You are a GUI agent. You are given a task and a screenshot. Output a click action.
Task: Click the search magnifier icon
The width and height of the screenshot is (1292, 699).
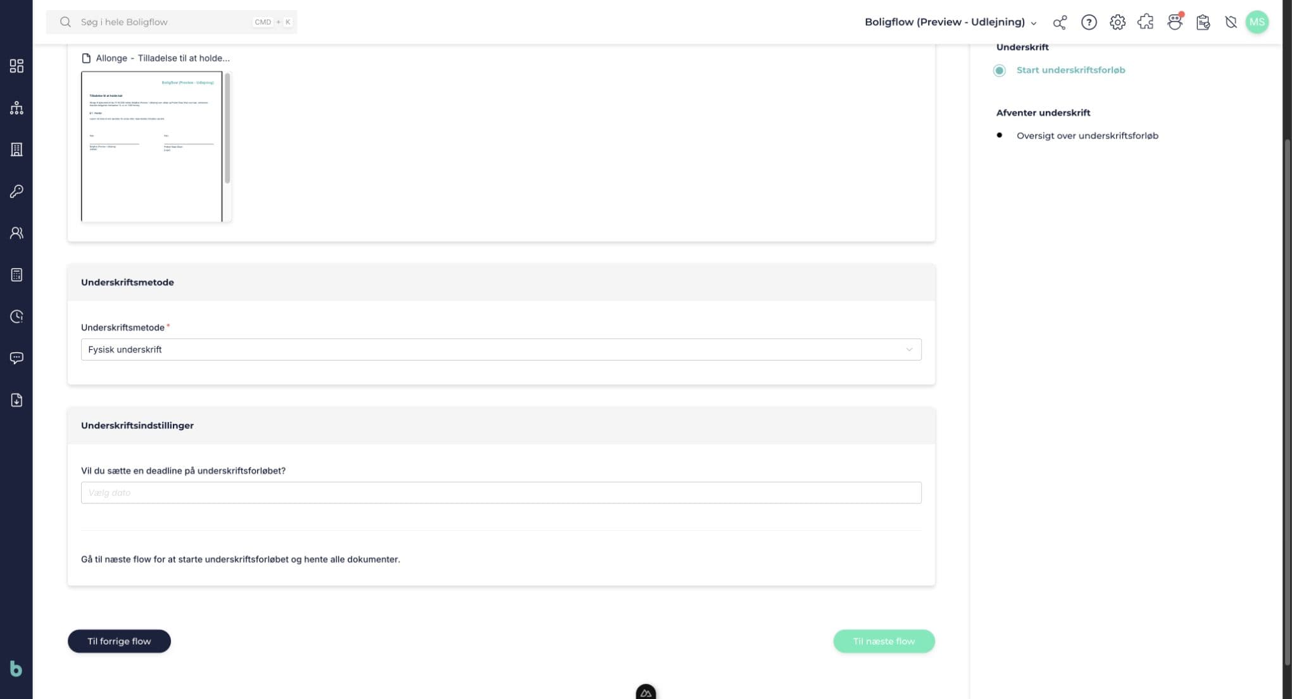point(65,22)
